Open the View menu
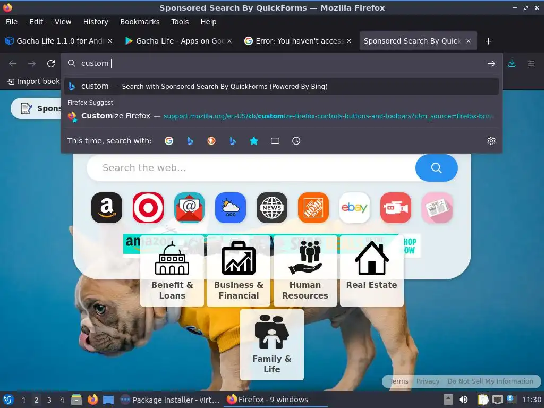 point(63,22)
